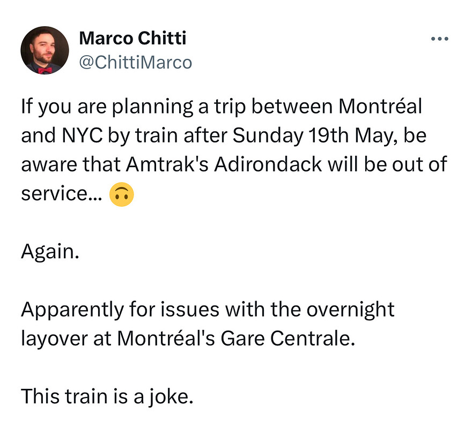Viewport: 472px width, 421px height.
Task: Click the word "Again." in the tweet
Action: [x=50, y=252]
